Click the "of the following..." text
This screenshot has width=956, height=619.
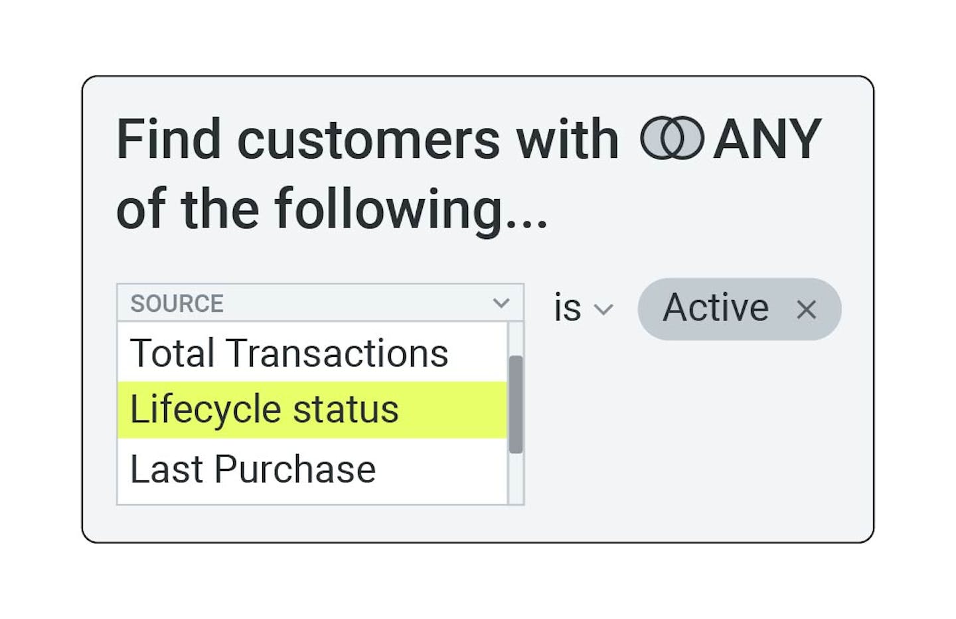pos(332,208)
